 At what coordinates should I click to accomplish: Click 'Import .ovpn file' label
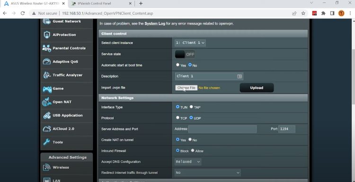(113, 88)
